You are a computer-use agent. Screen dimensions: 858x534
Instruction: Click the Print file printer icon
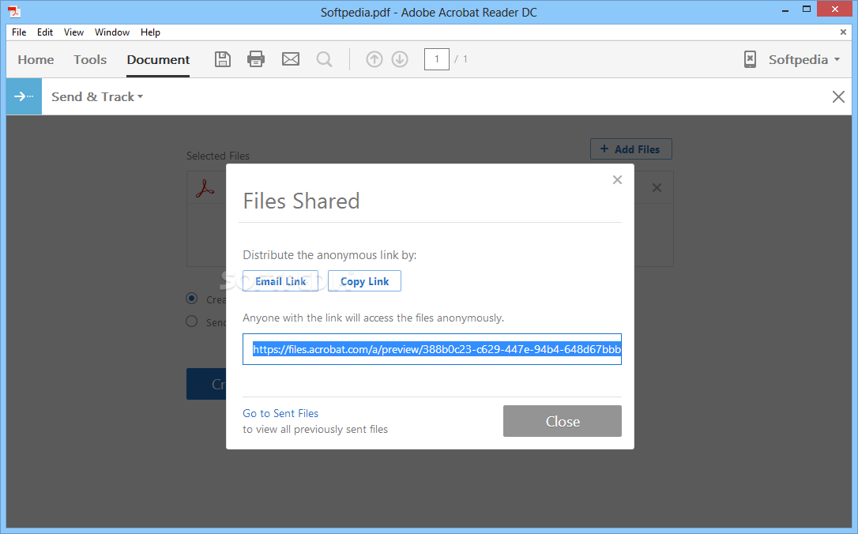[x=255, y=59]
